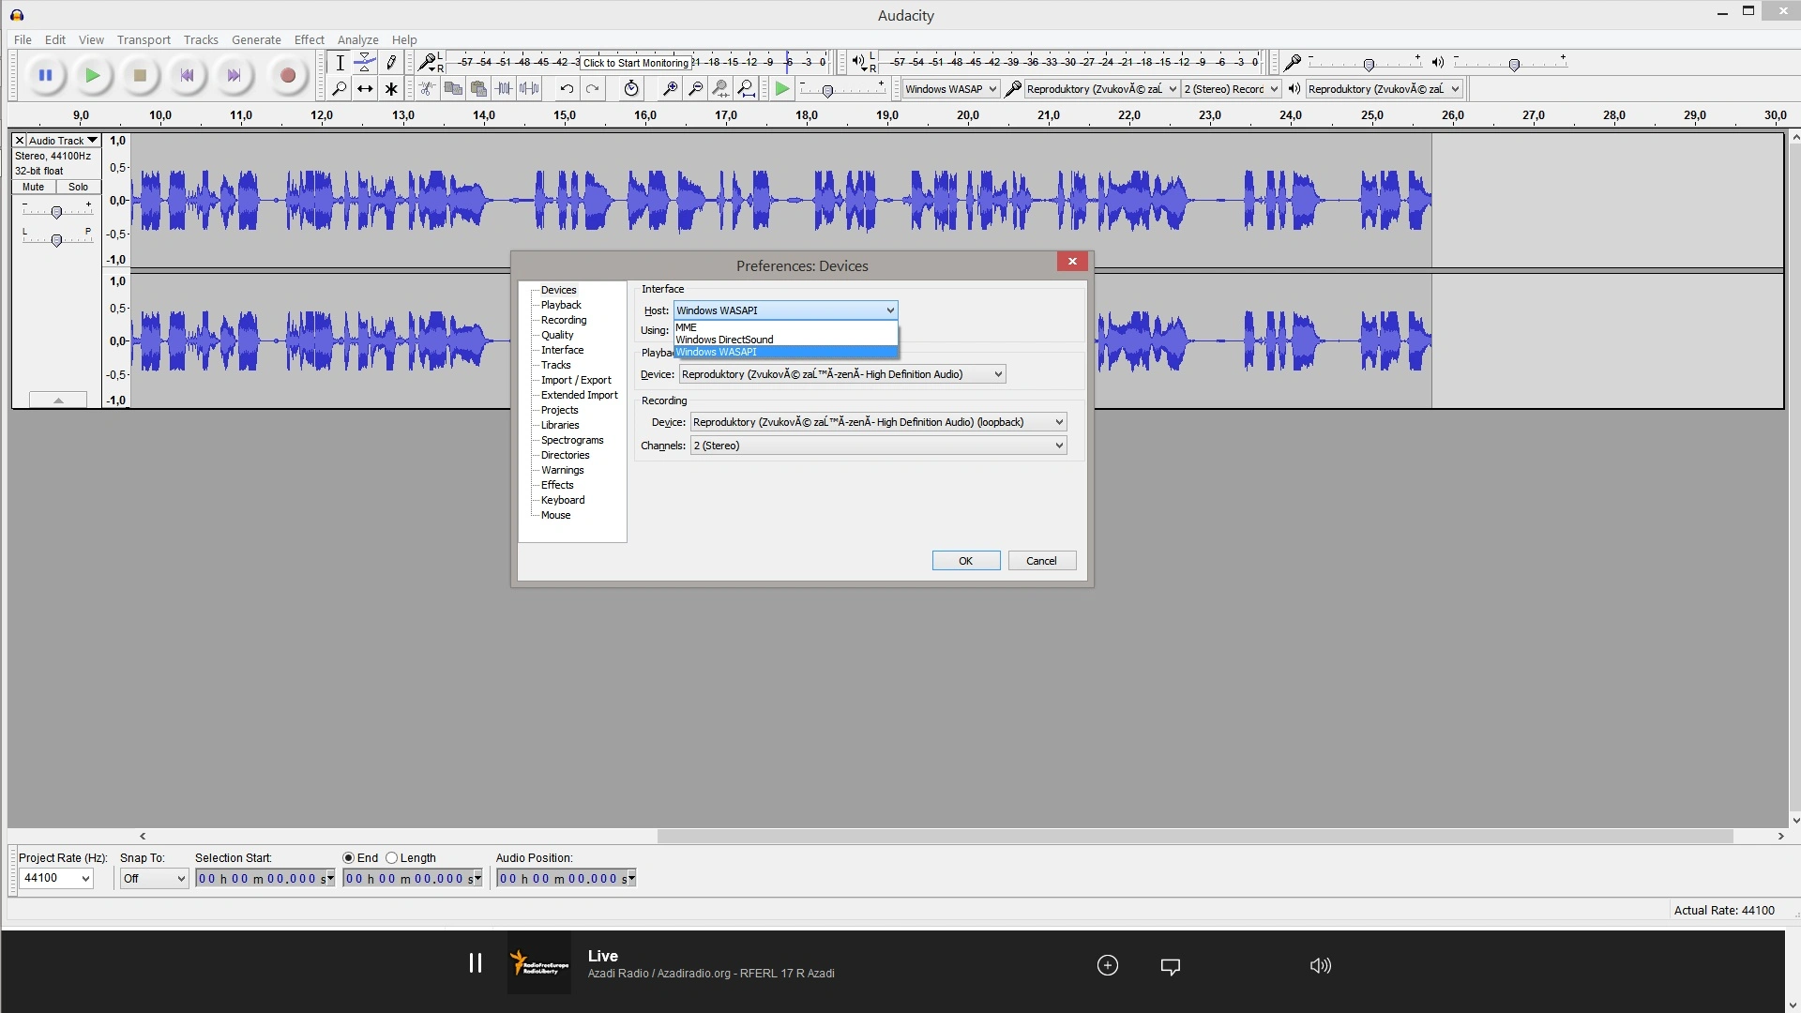Click the Zoom Out magnifier icon

(696, 88)
